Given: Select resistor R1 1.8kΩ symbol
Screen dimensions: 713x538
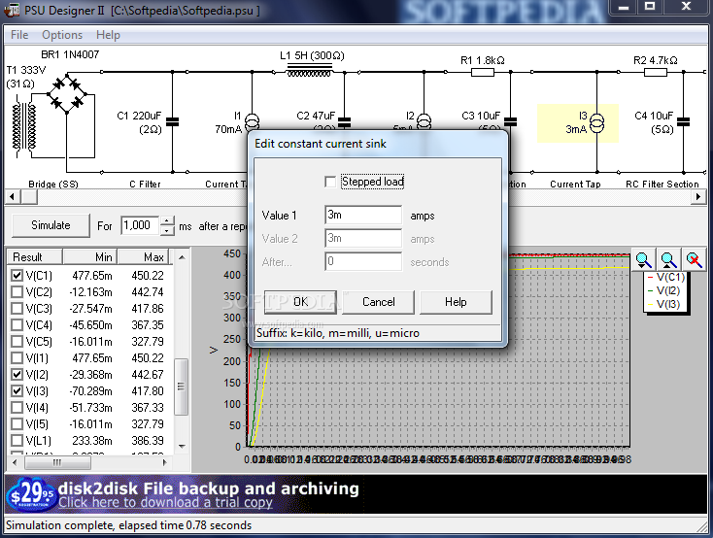Looking at the screenshot, I should coord(483,72).
